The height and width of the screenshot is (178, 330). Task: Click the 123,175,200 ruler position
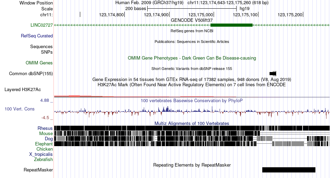(x=290, y=15)
